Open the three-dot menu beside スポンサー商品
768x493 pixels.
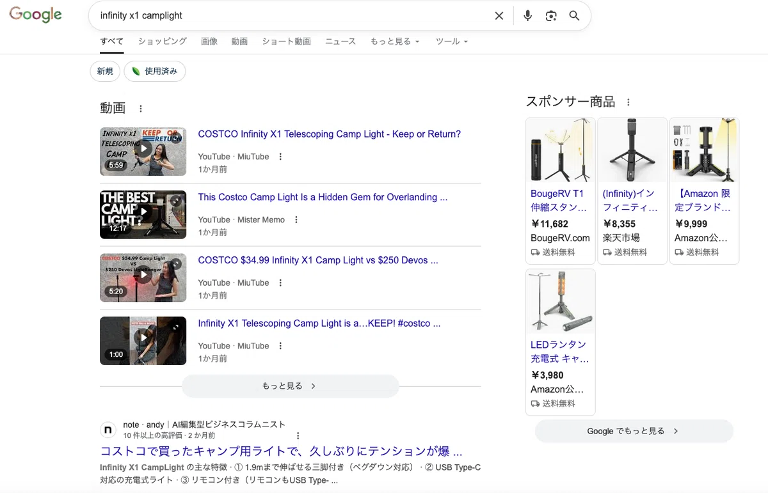tap(628, 102)
